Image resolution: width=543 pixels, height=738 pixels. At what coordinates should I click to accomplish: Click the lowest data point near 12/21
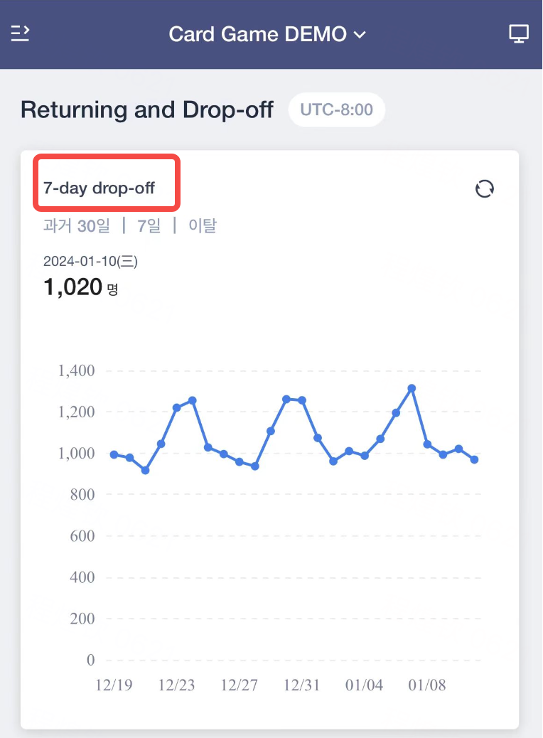[x=146, y=470]
